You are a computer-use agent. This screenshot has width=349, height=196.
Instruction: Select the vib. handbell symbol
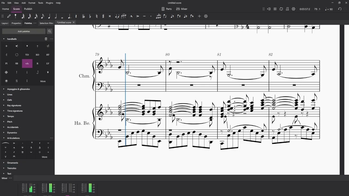pos(27,63)
